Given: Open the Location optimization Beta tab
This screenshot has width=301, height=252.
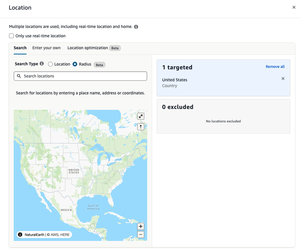Looking at the screenshot, I should [x=87, y=48].
